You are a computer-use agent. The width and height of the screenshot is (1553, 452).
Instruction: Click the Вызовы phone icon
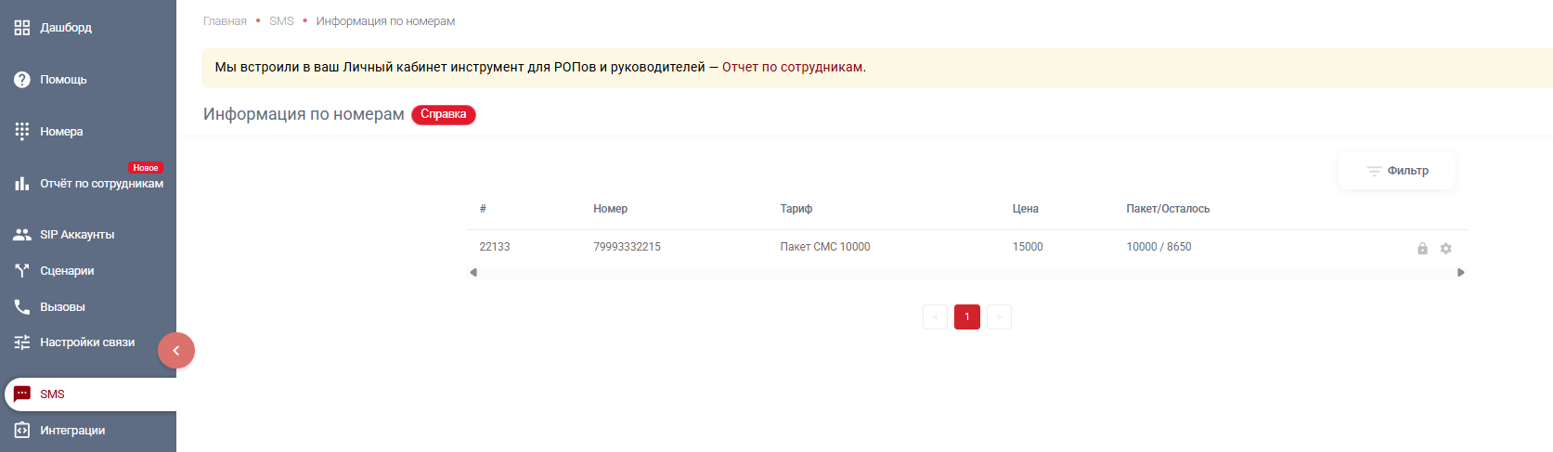pyautogui.click(x=22, y=307)
